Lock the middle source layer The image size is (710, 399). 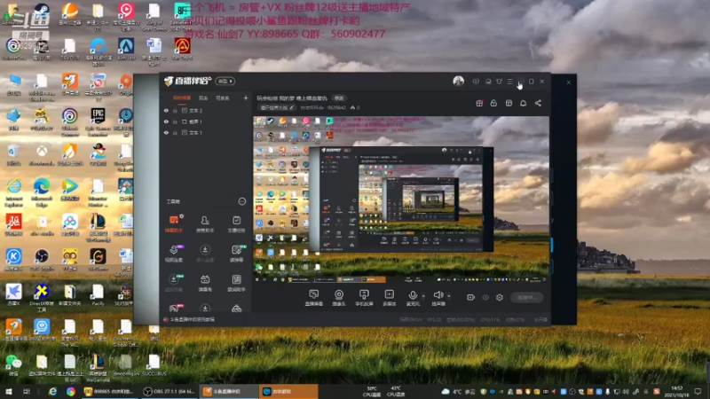click(175, 121)
